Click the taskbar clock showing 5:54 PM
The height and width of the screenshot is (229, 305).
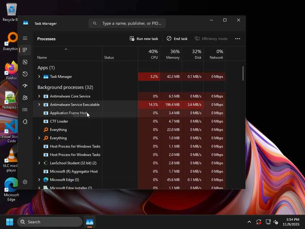(291, 222)
